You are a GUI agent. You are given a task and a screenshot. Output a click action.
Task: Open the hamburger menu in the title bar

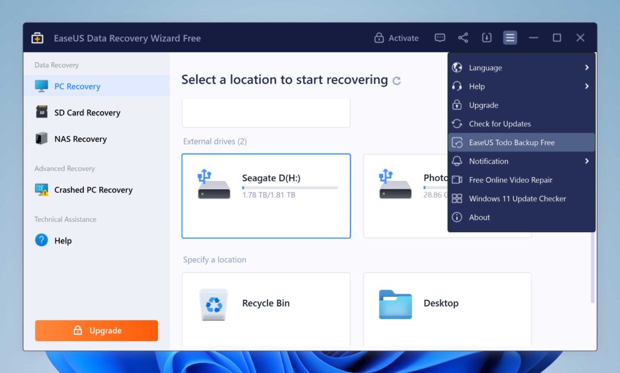click(510, 37)
